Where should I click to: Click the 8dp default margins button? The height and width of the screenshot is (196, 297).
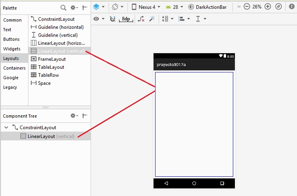pyautogui.click(x=125, y=19)
